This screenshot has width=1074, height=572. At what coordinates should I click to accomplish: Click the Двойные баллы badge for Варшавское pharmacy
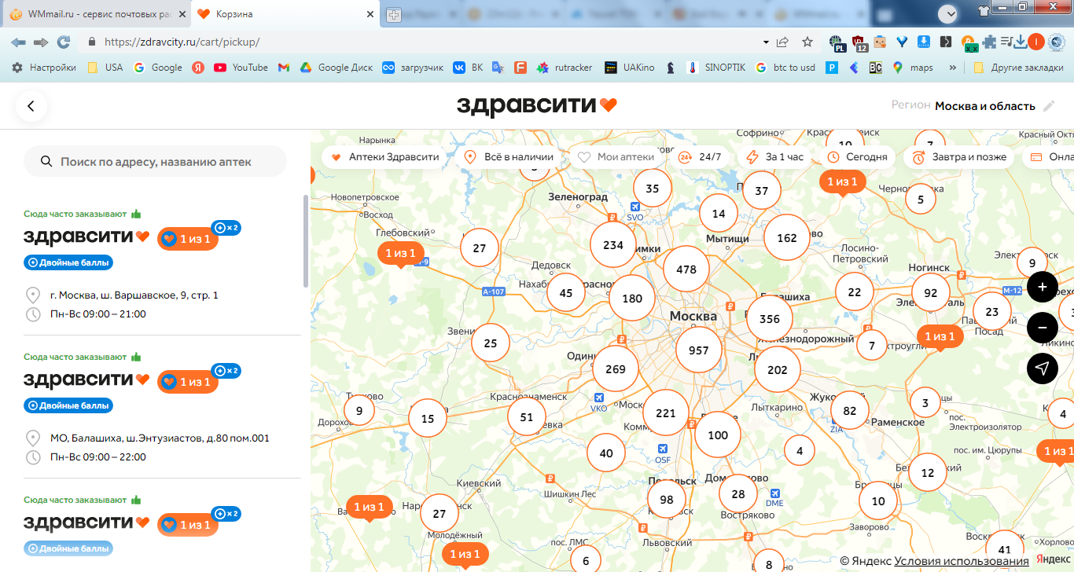pyautogui.click(x=68, y=262)
